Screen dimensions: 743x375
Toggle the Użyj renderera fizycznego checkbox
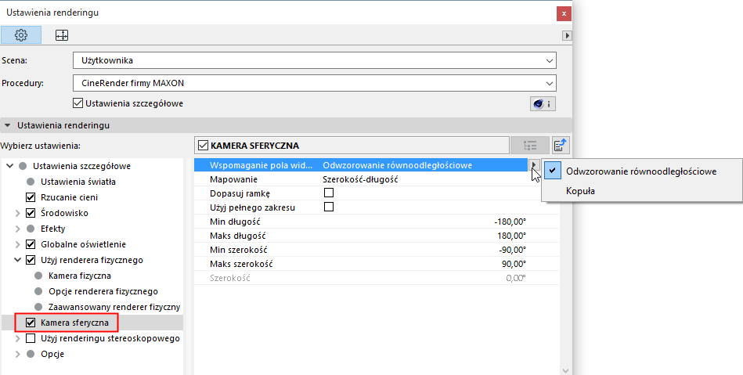(x=31, y=260)
